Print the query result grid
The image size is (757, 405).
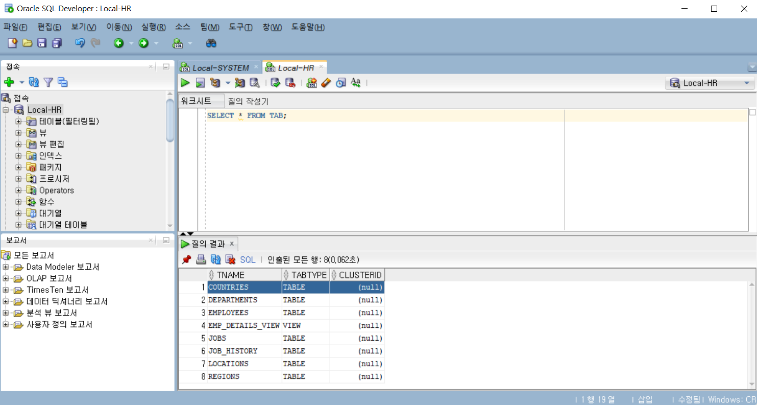tap(201, 259)
